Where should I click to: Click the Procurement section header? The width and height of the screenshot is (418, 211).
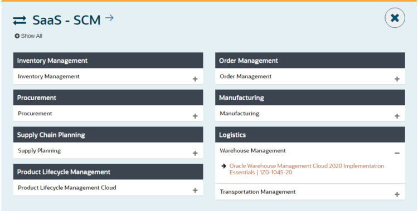[108, 97]
